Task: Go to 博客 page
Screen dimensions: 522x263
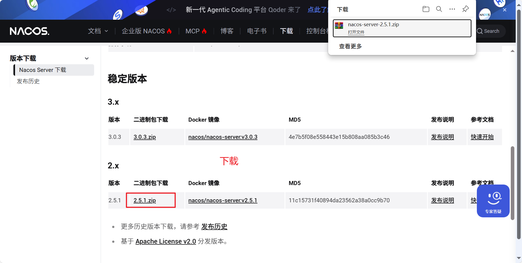Action: tap(227, 31)
